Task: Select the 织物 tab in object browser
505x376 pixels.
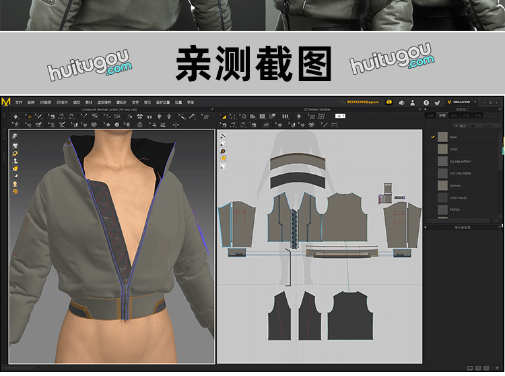Action: point(442,115)
